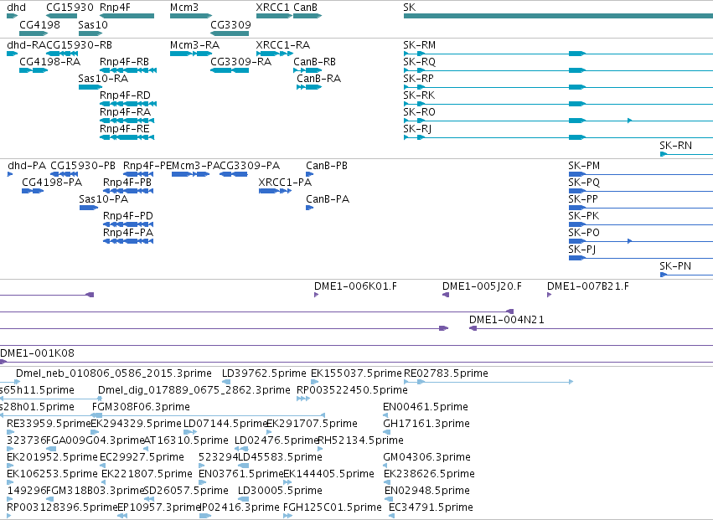Select protein Rnp4F-PA label
713x520 pixels.
128,233
